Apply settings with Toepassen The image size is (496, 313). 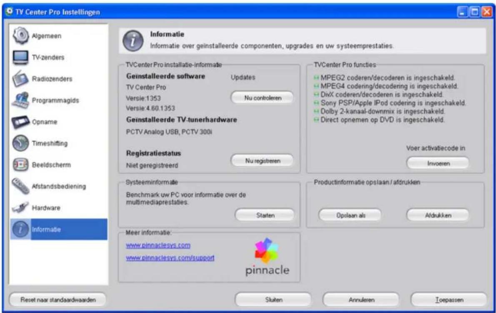click(x=449, y=299)
